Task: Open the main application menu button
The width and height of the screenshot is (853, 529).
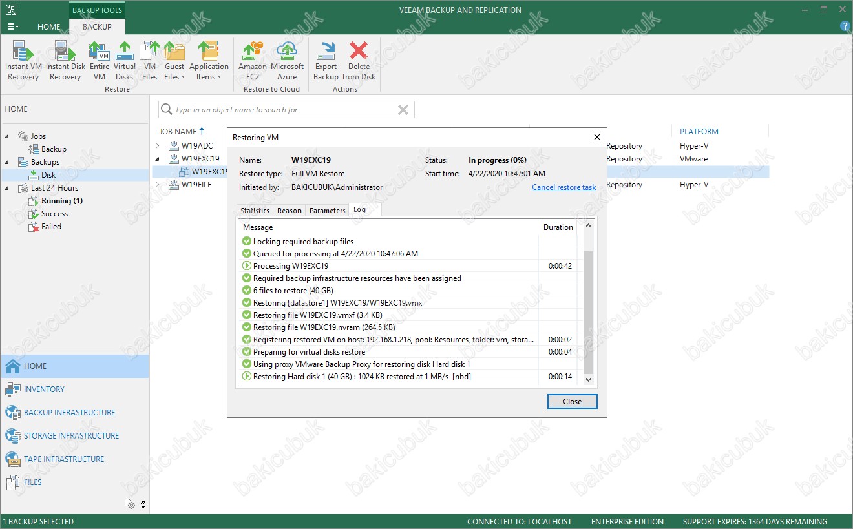Action: click(13, 26)
